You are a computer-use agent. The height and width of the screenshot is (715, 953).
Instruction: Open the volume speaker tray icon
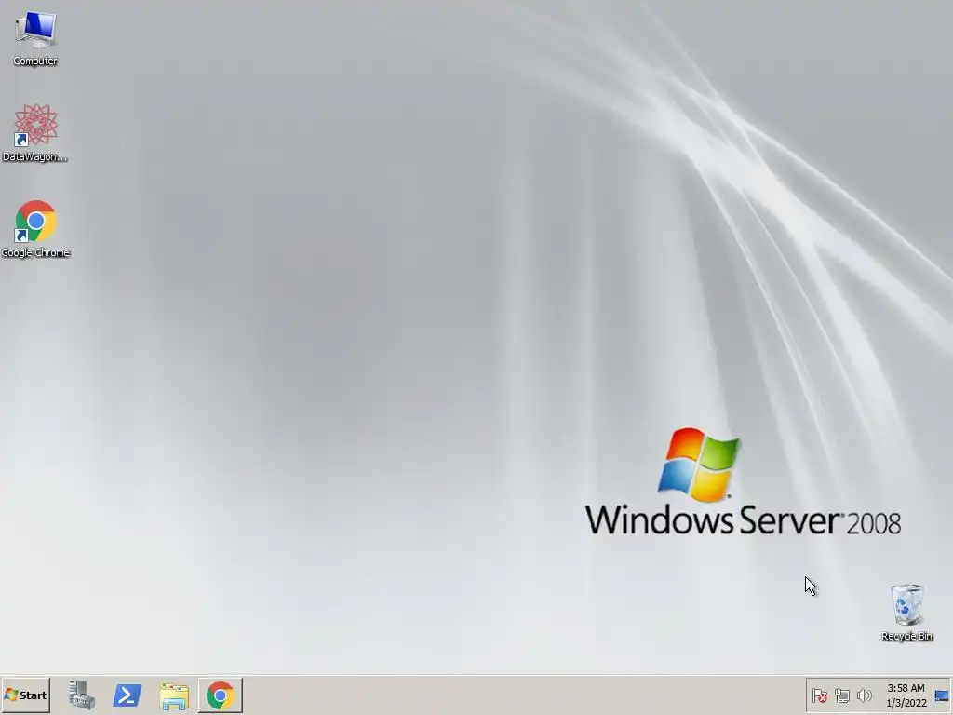pyautogui.click(x=864, y=695)
